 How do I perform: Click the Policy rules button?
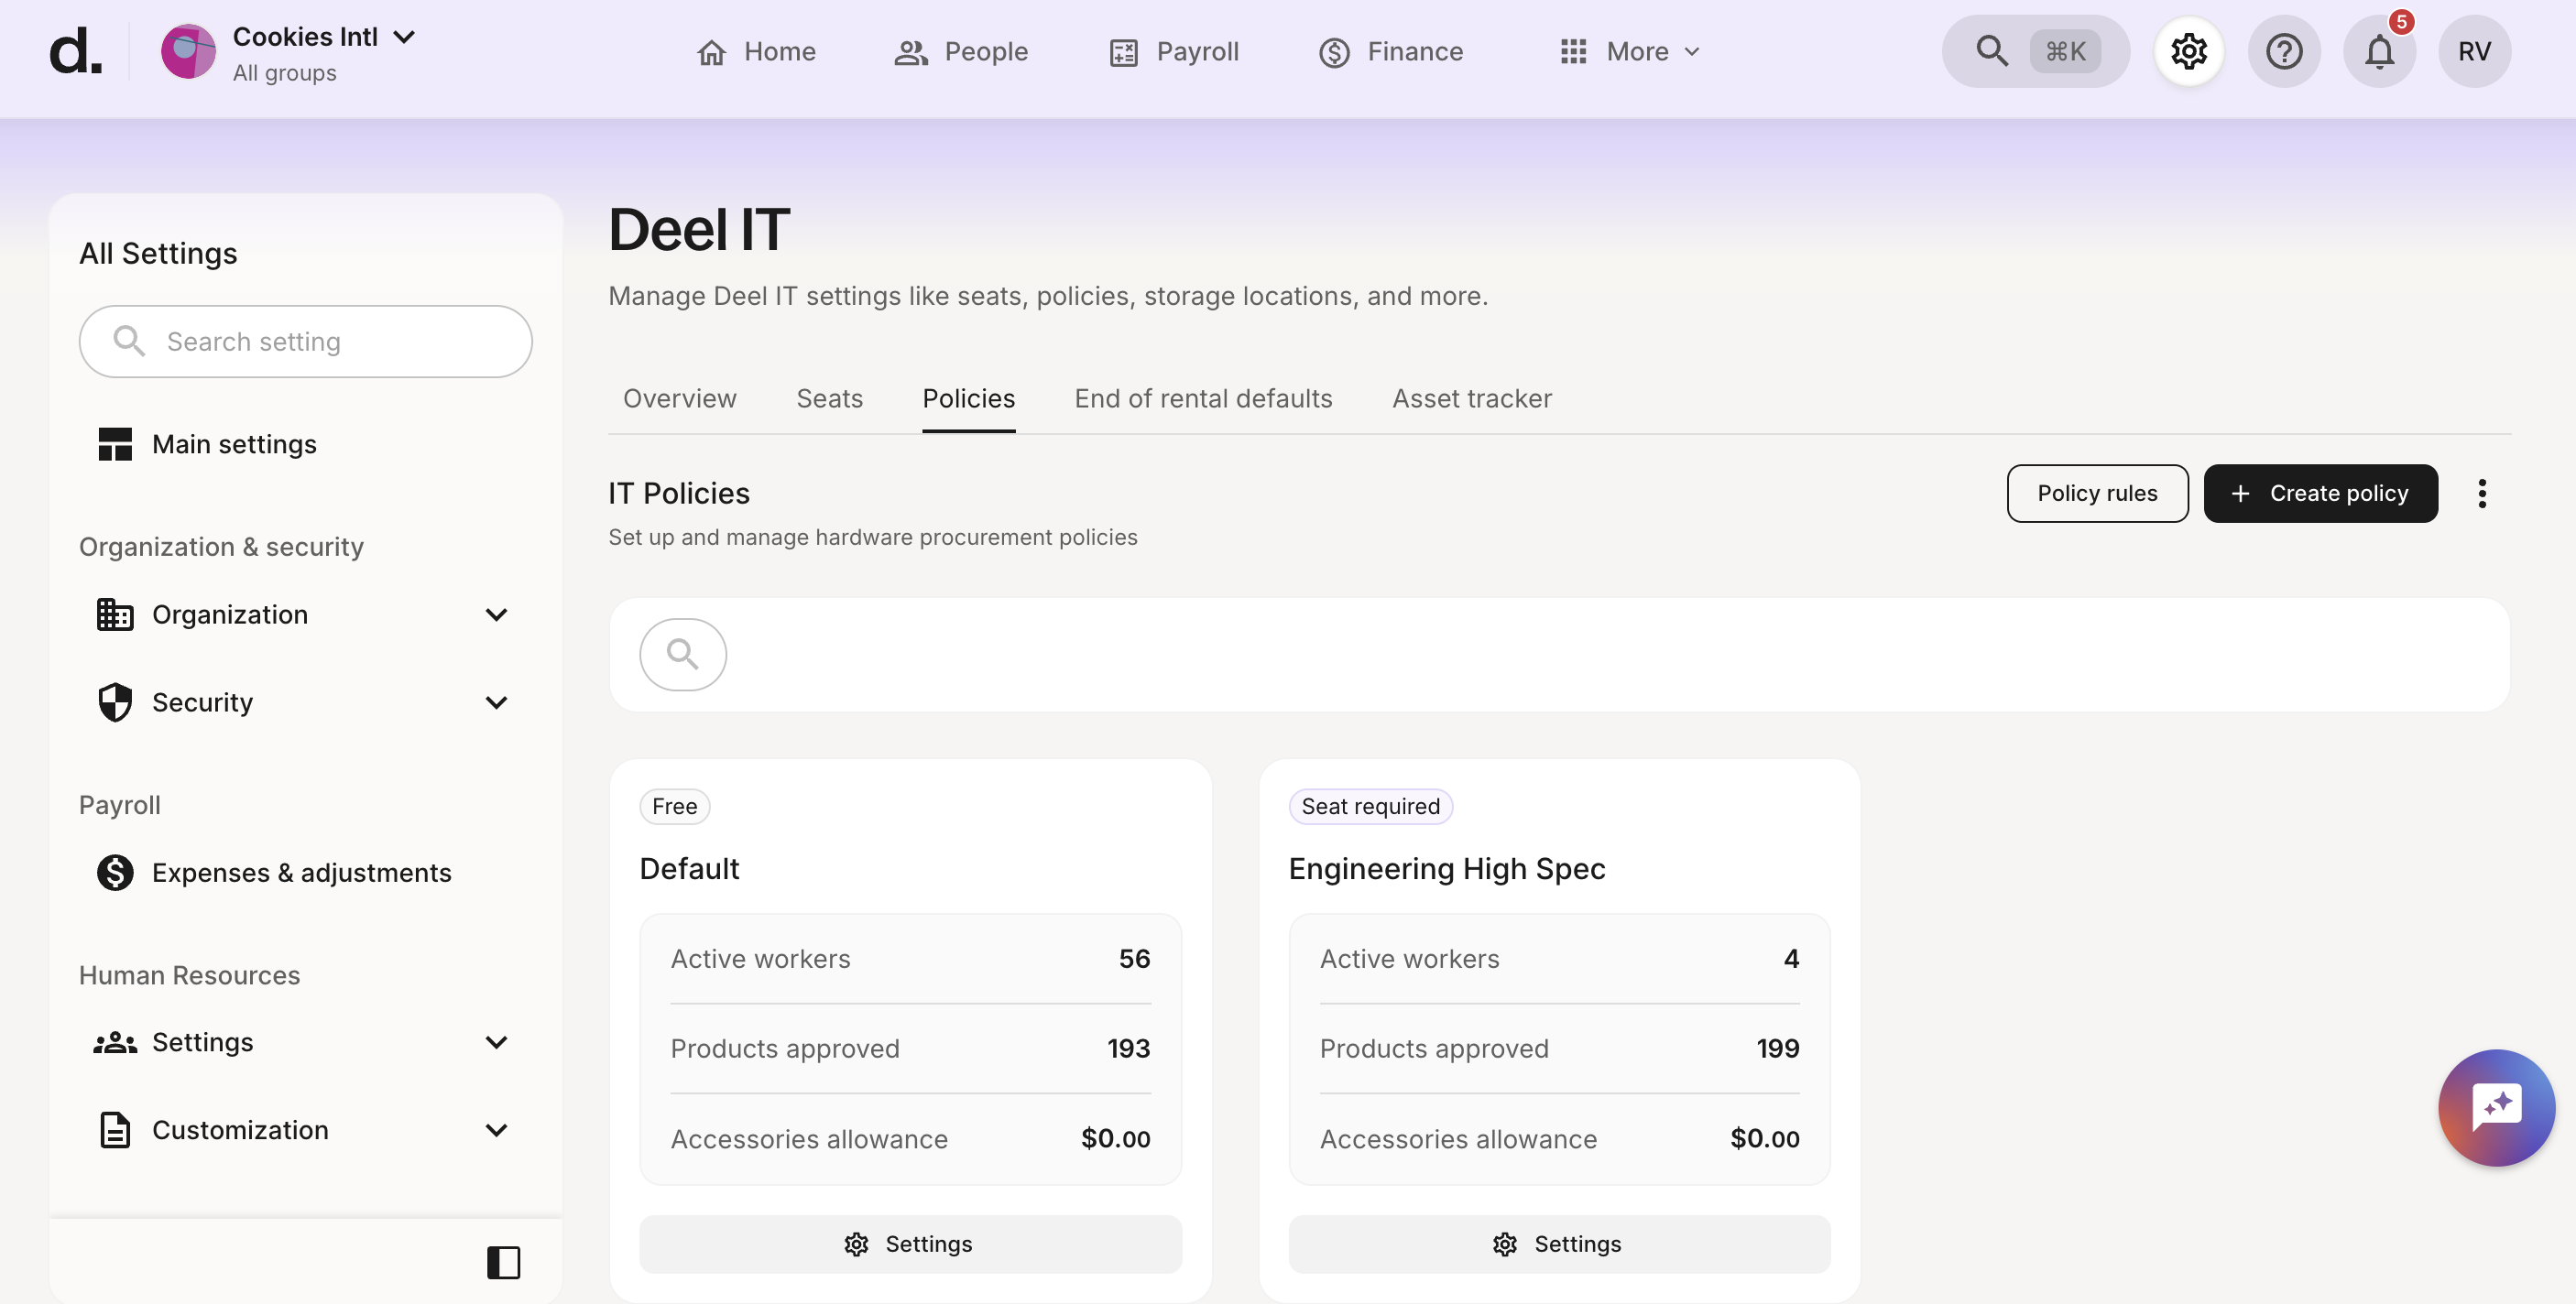click(2097, 493)
